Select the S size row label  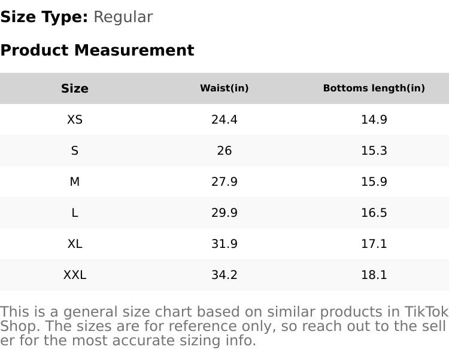(75, 151)
